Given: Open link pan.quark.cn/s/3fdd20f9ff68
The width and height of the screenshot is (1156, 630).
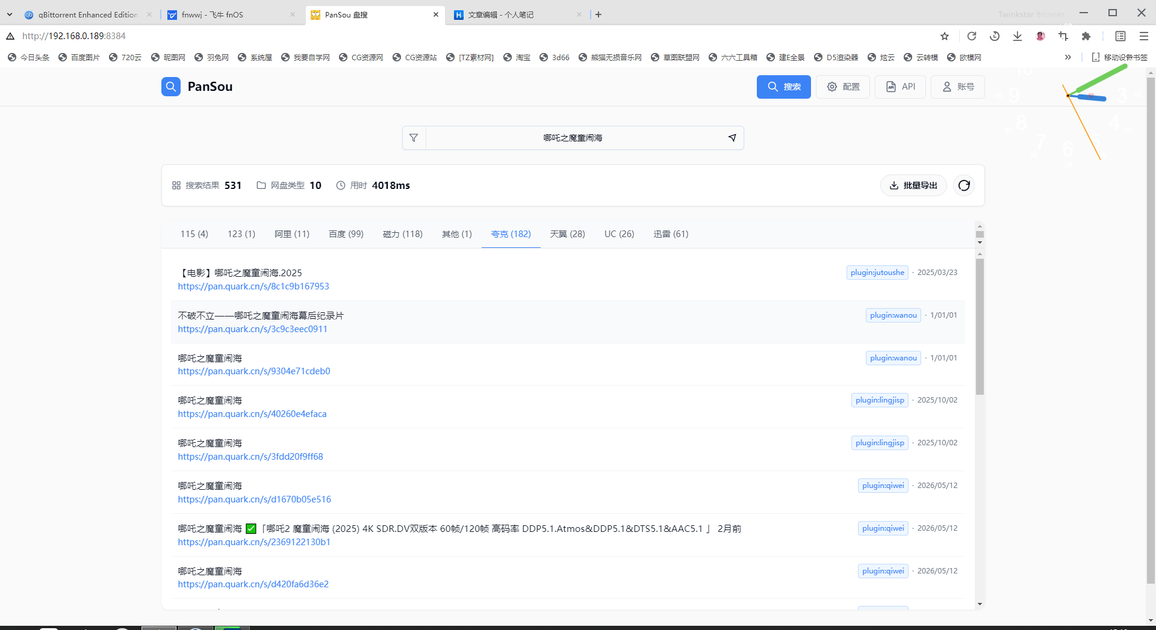Looking at the screenshot, I should point(250,457).
